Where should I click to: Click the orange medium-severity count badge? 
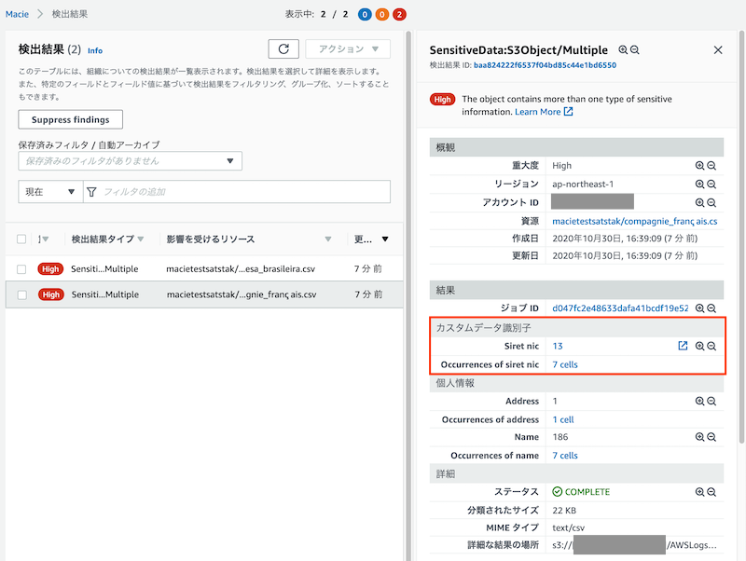[382, 14]
